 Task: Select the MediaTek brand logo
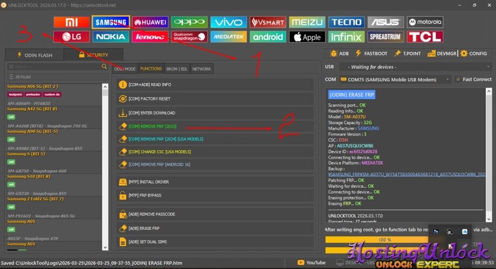coord(229,37)
